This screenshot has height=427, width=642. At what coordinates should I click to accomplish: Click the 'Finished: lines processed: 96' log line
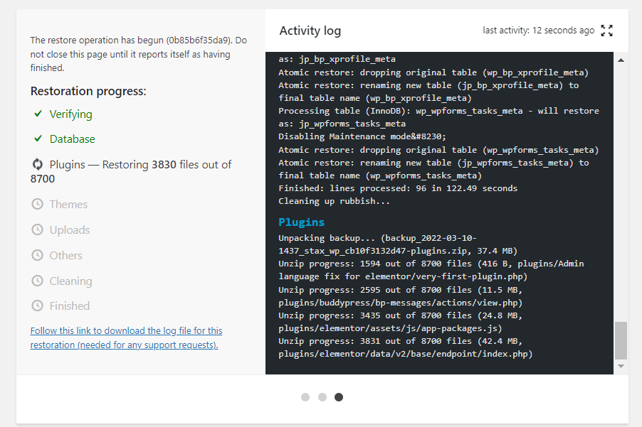pos(398,188)
